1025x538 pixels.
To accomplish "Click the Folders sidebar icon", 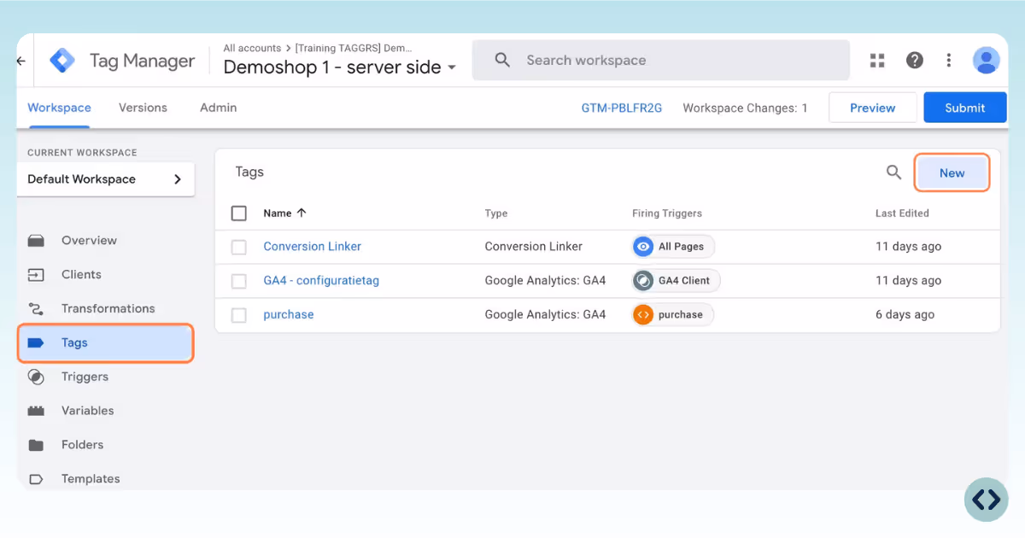I will click(36, 445).
